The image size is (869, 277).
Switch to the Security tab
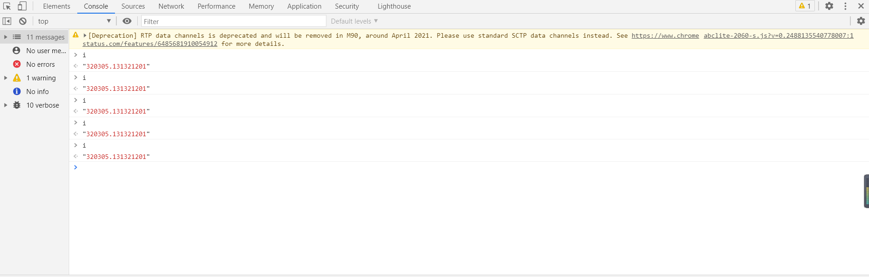pyautogui.click(x=347, y=6)
